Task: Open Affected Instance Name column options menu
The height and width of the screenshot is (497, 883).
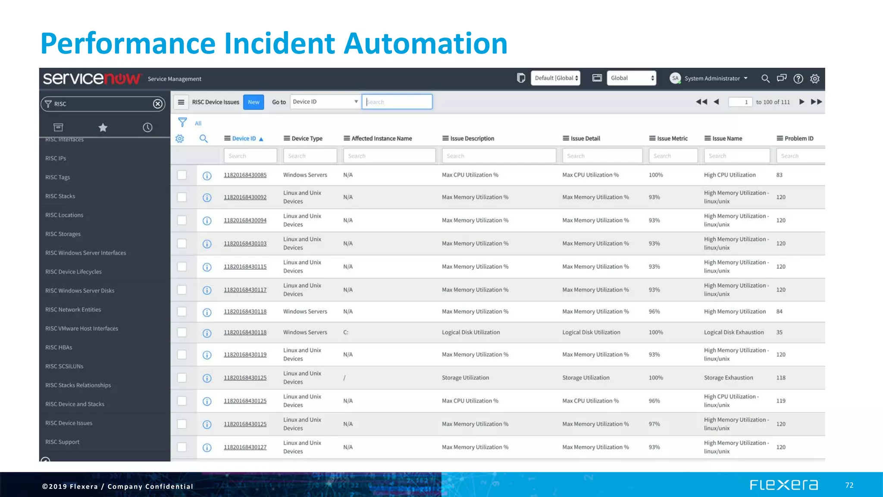Action: click(x=347, y=138)
